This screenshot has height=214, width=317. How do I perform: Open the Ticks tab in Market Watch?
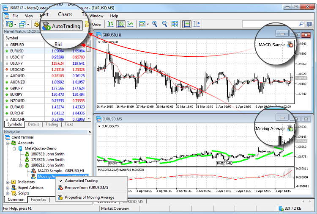(68, 125)
